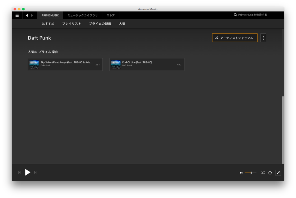Open the hamburger menu

tap(17, 15)
